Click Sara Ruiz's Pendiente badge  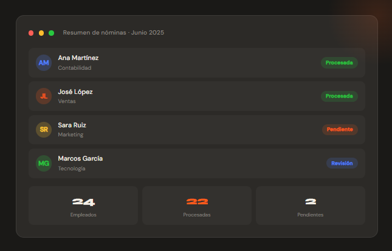pos(340,130)
